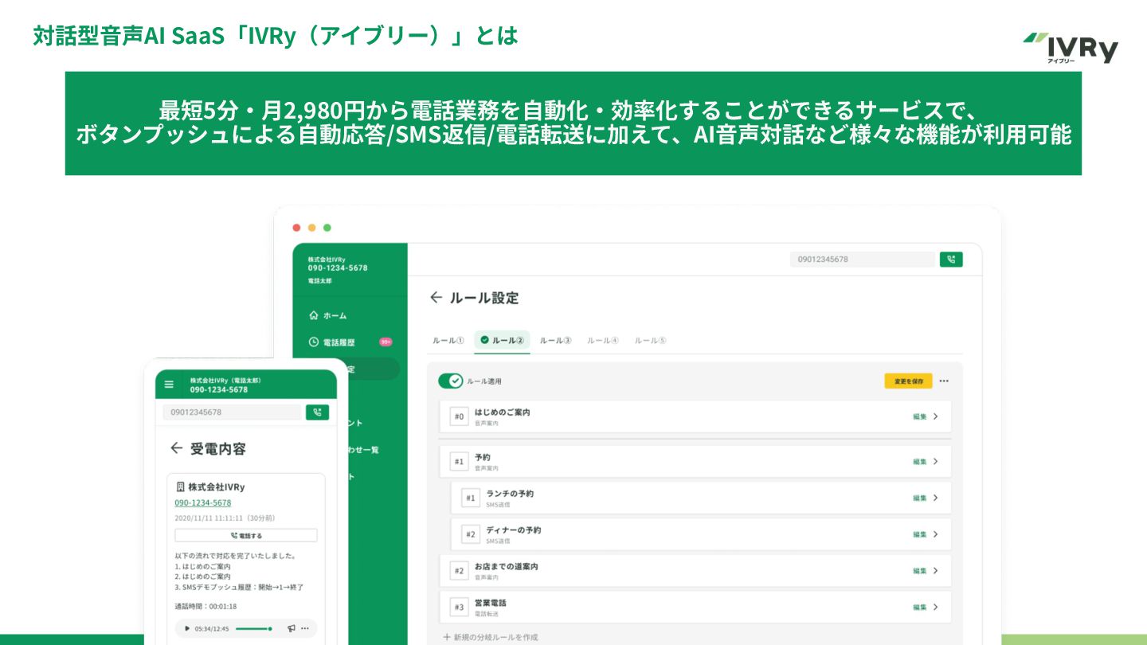Click the #2 badge of お店までの道案内
The height and width of the screenshot is (645, 1147).
pos(459,571)
